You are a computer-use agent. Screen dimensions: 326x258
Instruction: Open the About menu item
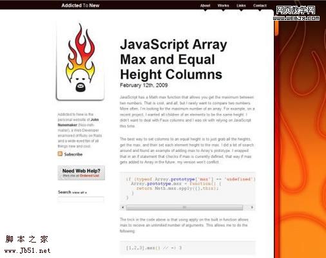coord(205,6)
